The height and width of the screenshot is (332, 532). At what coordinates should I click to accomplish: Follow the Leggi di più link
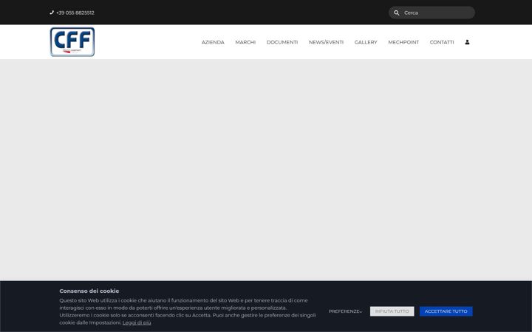pos(137,323)
